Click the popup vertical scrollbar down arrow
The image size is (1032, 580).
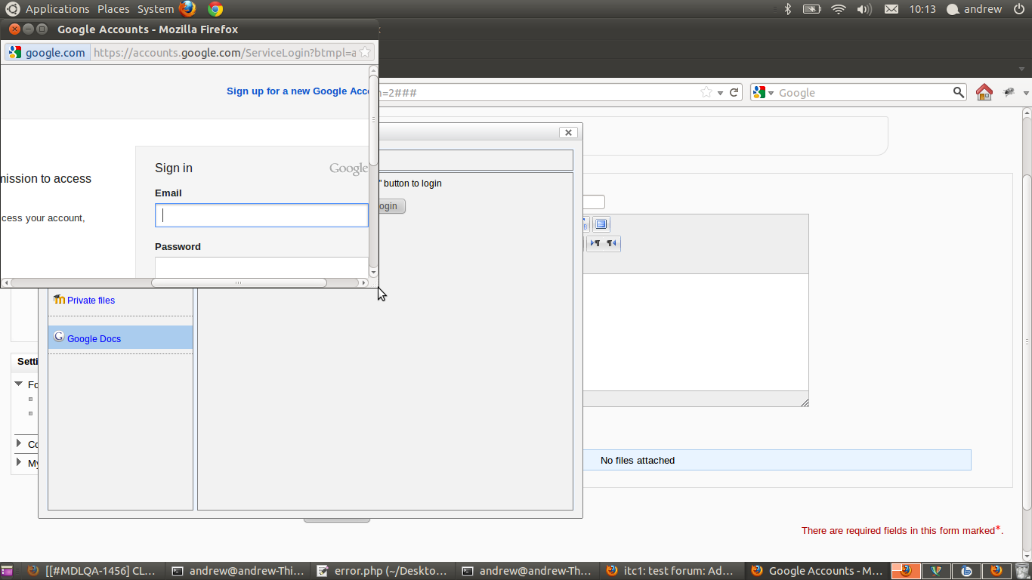point(373,272)
